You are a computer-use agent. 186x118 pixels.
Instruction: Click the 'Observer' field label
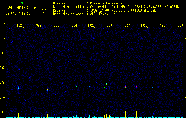point(60,3)
